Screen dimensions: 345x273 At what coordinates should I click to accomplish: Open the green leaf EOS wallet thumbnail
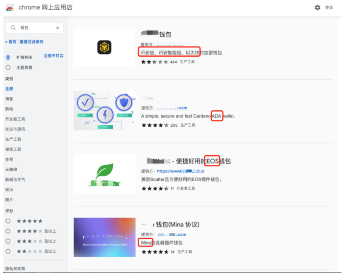[104, 174]
